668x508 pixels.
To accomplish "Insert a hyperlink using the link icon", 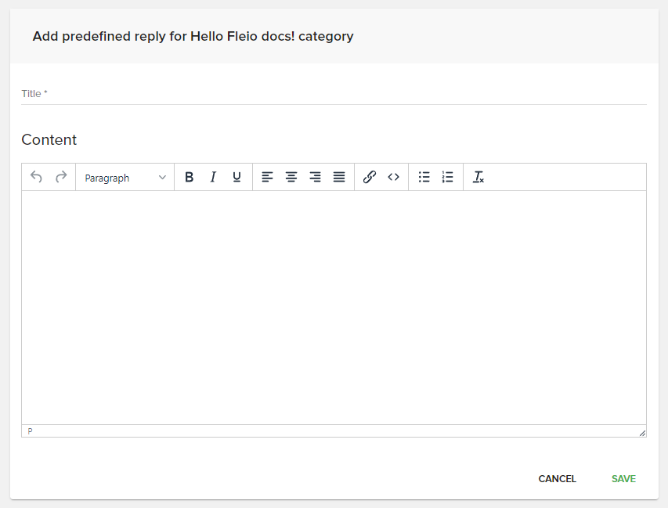I will [x=369, y=177].
